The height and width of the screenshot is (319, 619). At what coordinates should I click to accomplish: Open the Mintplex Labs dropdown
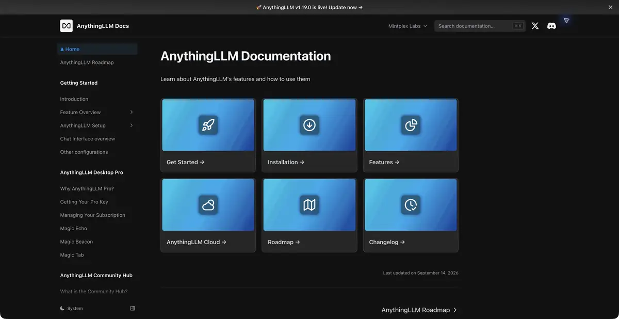coord(408,26)
